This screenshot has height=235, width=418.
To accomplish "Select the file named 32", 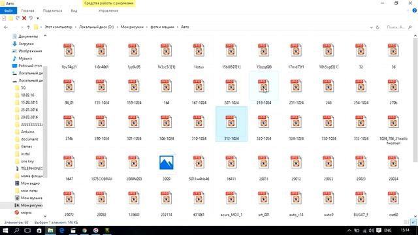I will (361, 56).
